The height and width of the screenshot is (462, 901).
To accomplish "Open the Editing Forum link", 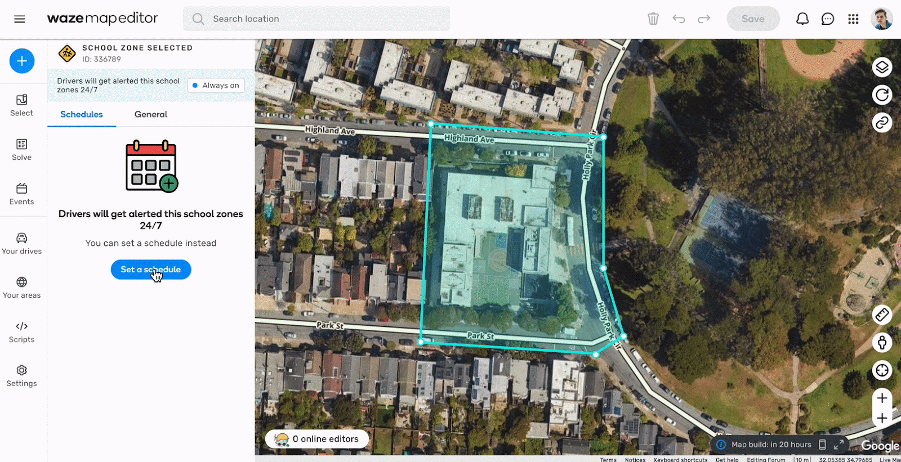I will pyautogui.click(x=766, y=460).
